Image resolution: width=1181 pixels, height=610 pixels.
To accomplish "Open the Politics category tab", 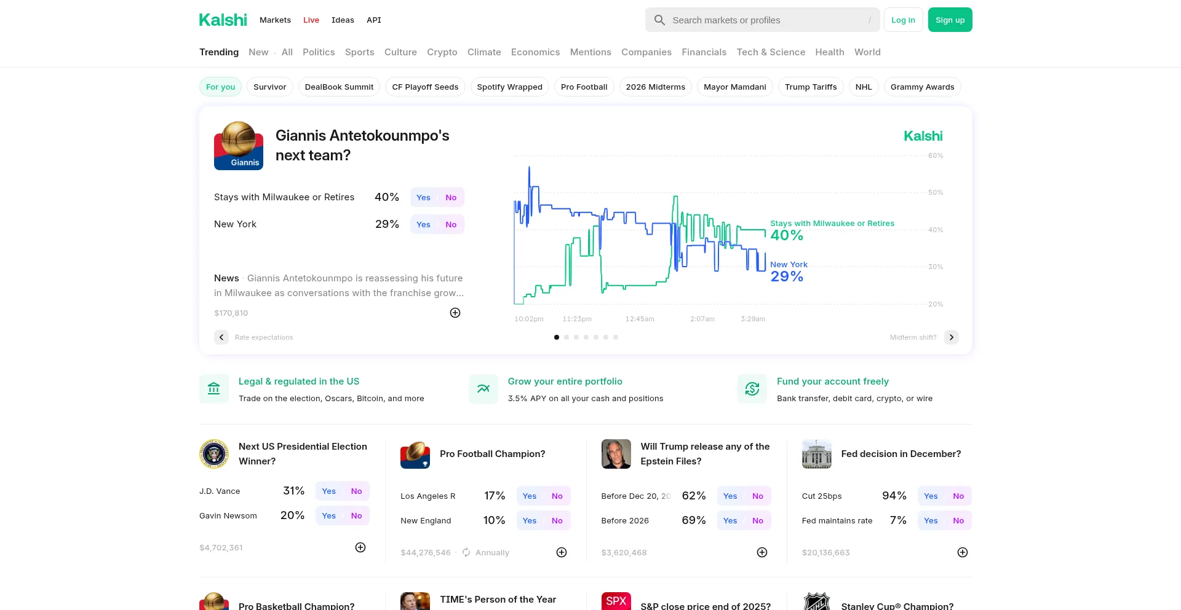I will tap(319, 52).
